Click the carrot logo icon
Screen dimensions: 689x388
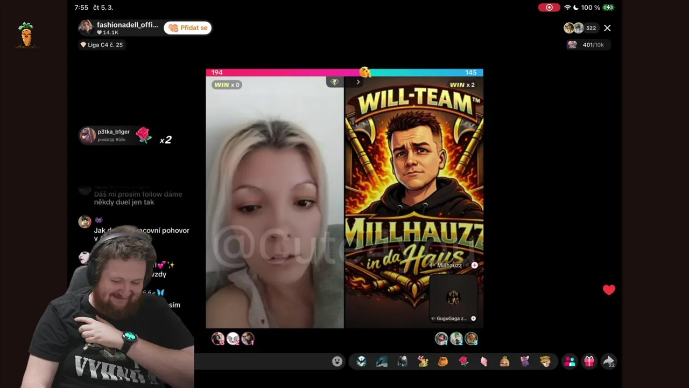click(26, 34)
